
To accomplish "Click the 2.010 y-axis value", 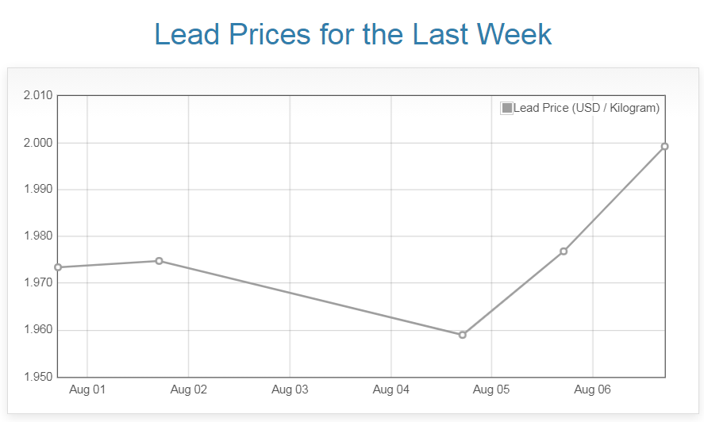I will coord(38,96).
